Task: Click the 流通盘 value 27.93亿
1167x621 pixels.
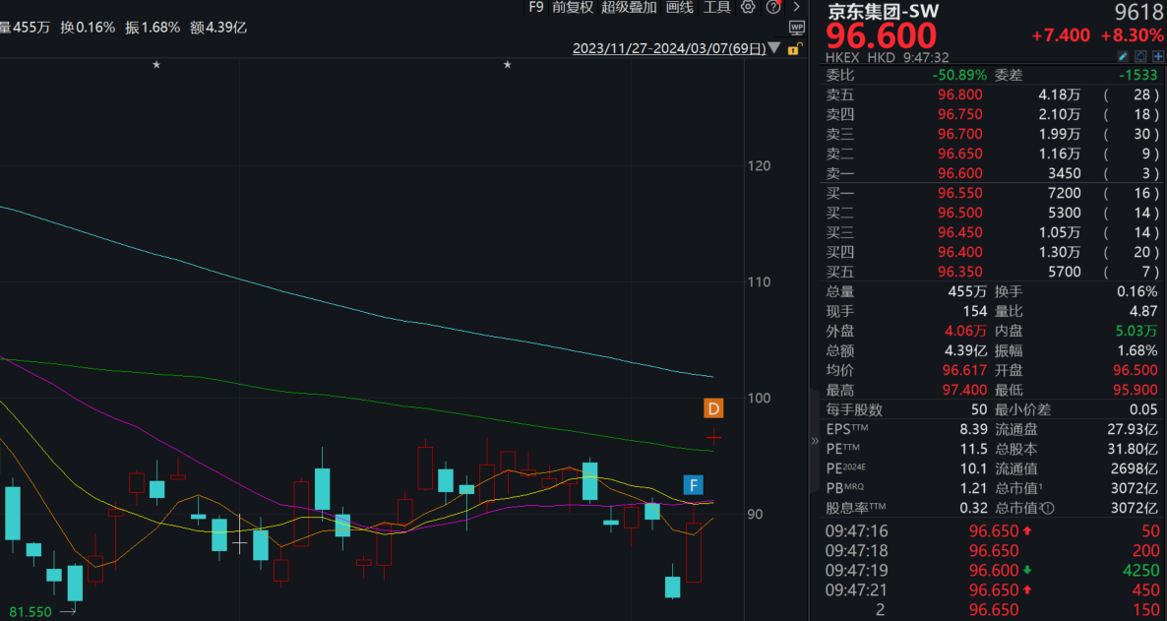Action: (x=1132, y=429)
